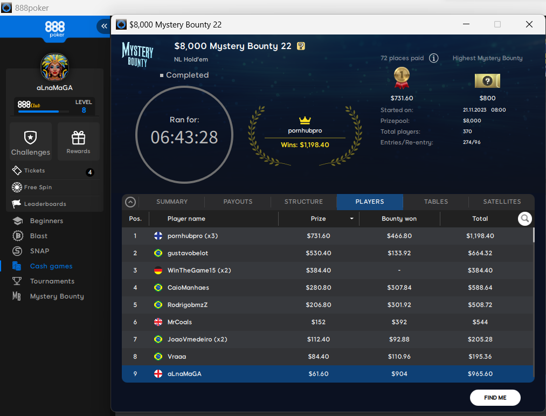The width and height of the screenshot is (546, 416).
Task: Click the tickets count badge 4
Action: point(90,172)
